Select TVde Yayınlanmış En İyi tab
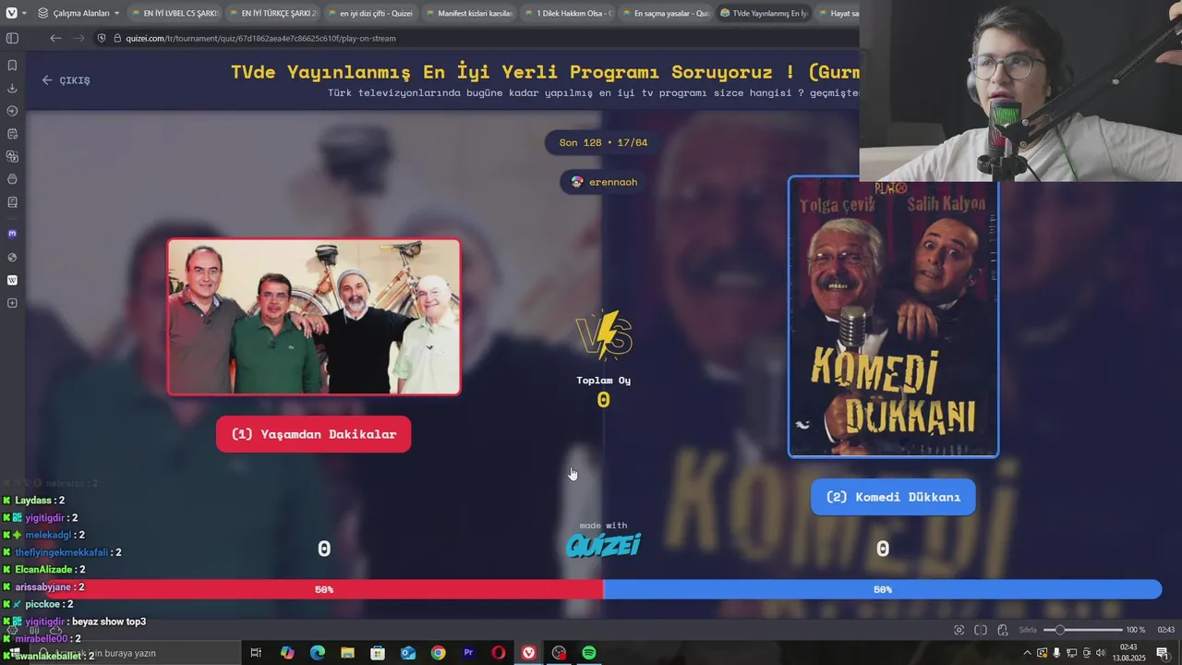 [x=762, y=13]
